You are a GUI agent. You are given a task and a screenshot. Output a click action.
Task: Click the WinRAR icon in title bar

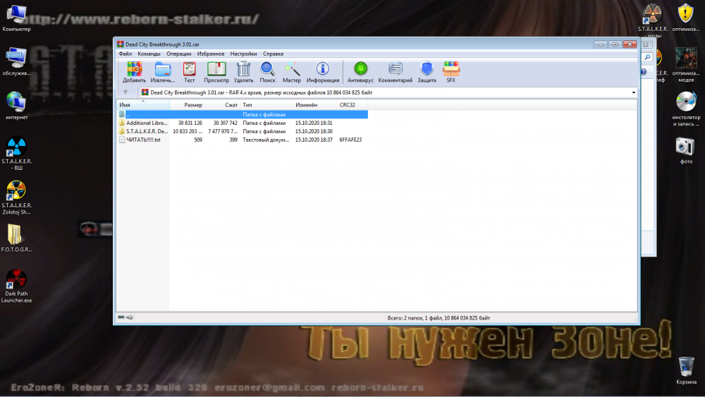pos(120,44)
